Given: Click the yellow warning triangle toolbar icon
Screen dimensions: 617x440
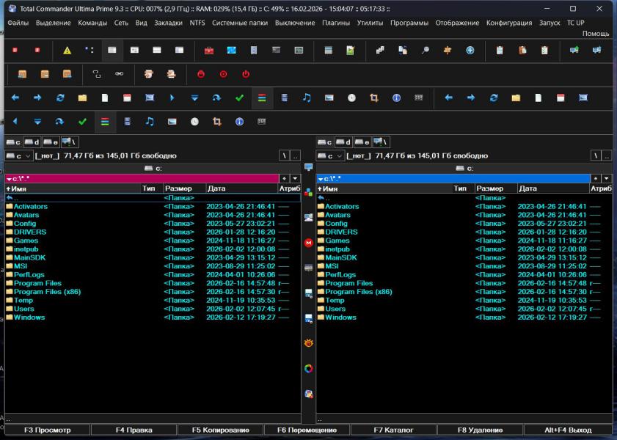Looking at the screenshot, I should pos(67,51).
